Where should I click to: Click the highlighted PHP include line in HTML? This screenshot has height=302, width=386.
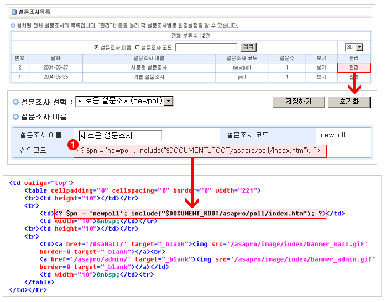pos(190,214)
